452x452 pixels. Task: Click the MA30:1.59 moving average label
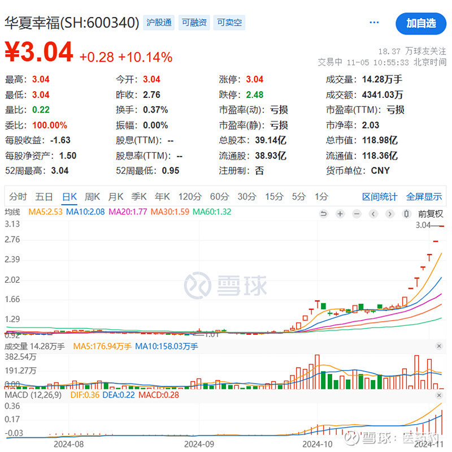170,212
